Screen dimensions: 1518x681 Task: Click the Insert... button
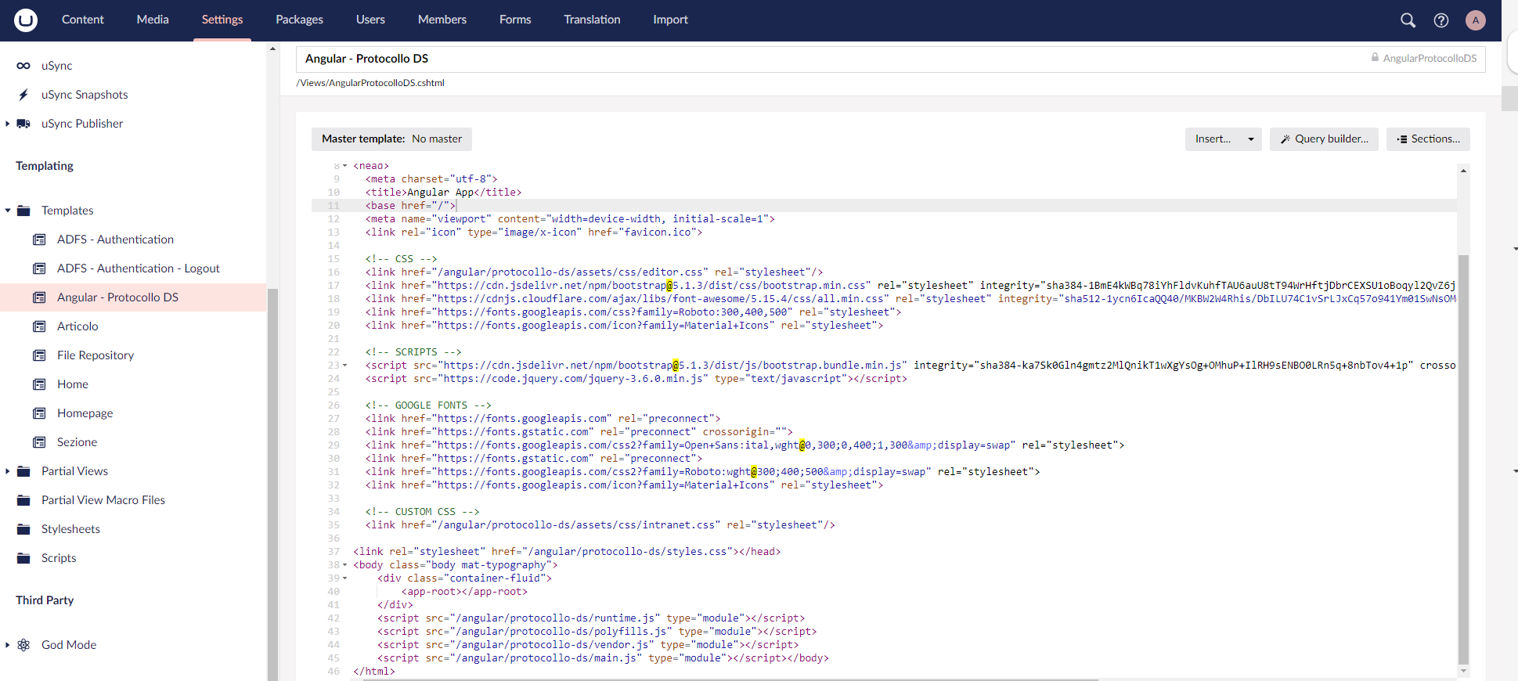[x=1213, y=139]
